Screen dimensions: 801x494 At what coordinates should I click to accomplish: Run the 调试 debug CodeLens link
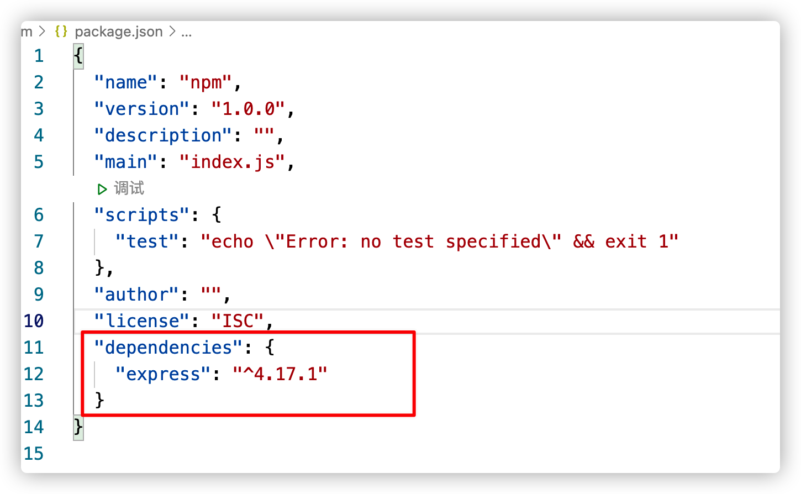click(129, 188)
